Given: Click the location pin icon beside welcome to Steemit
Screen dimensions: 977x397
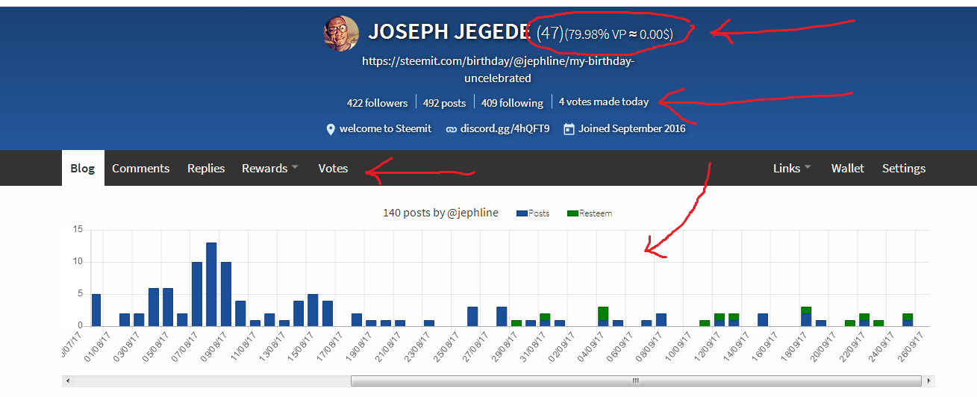Looking at the screenshot, I should 331,129.
